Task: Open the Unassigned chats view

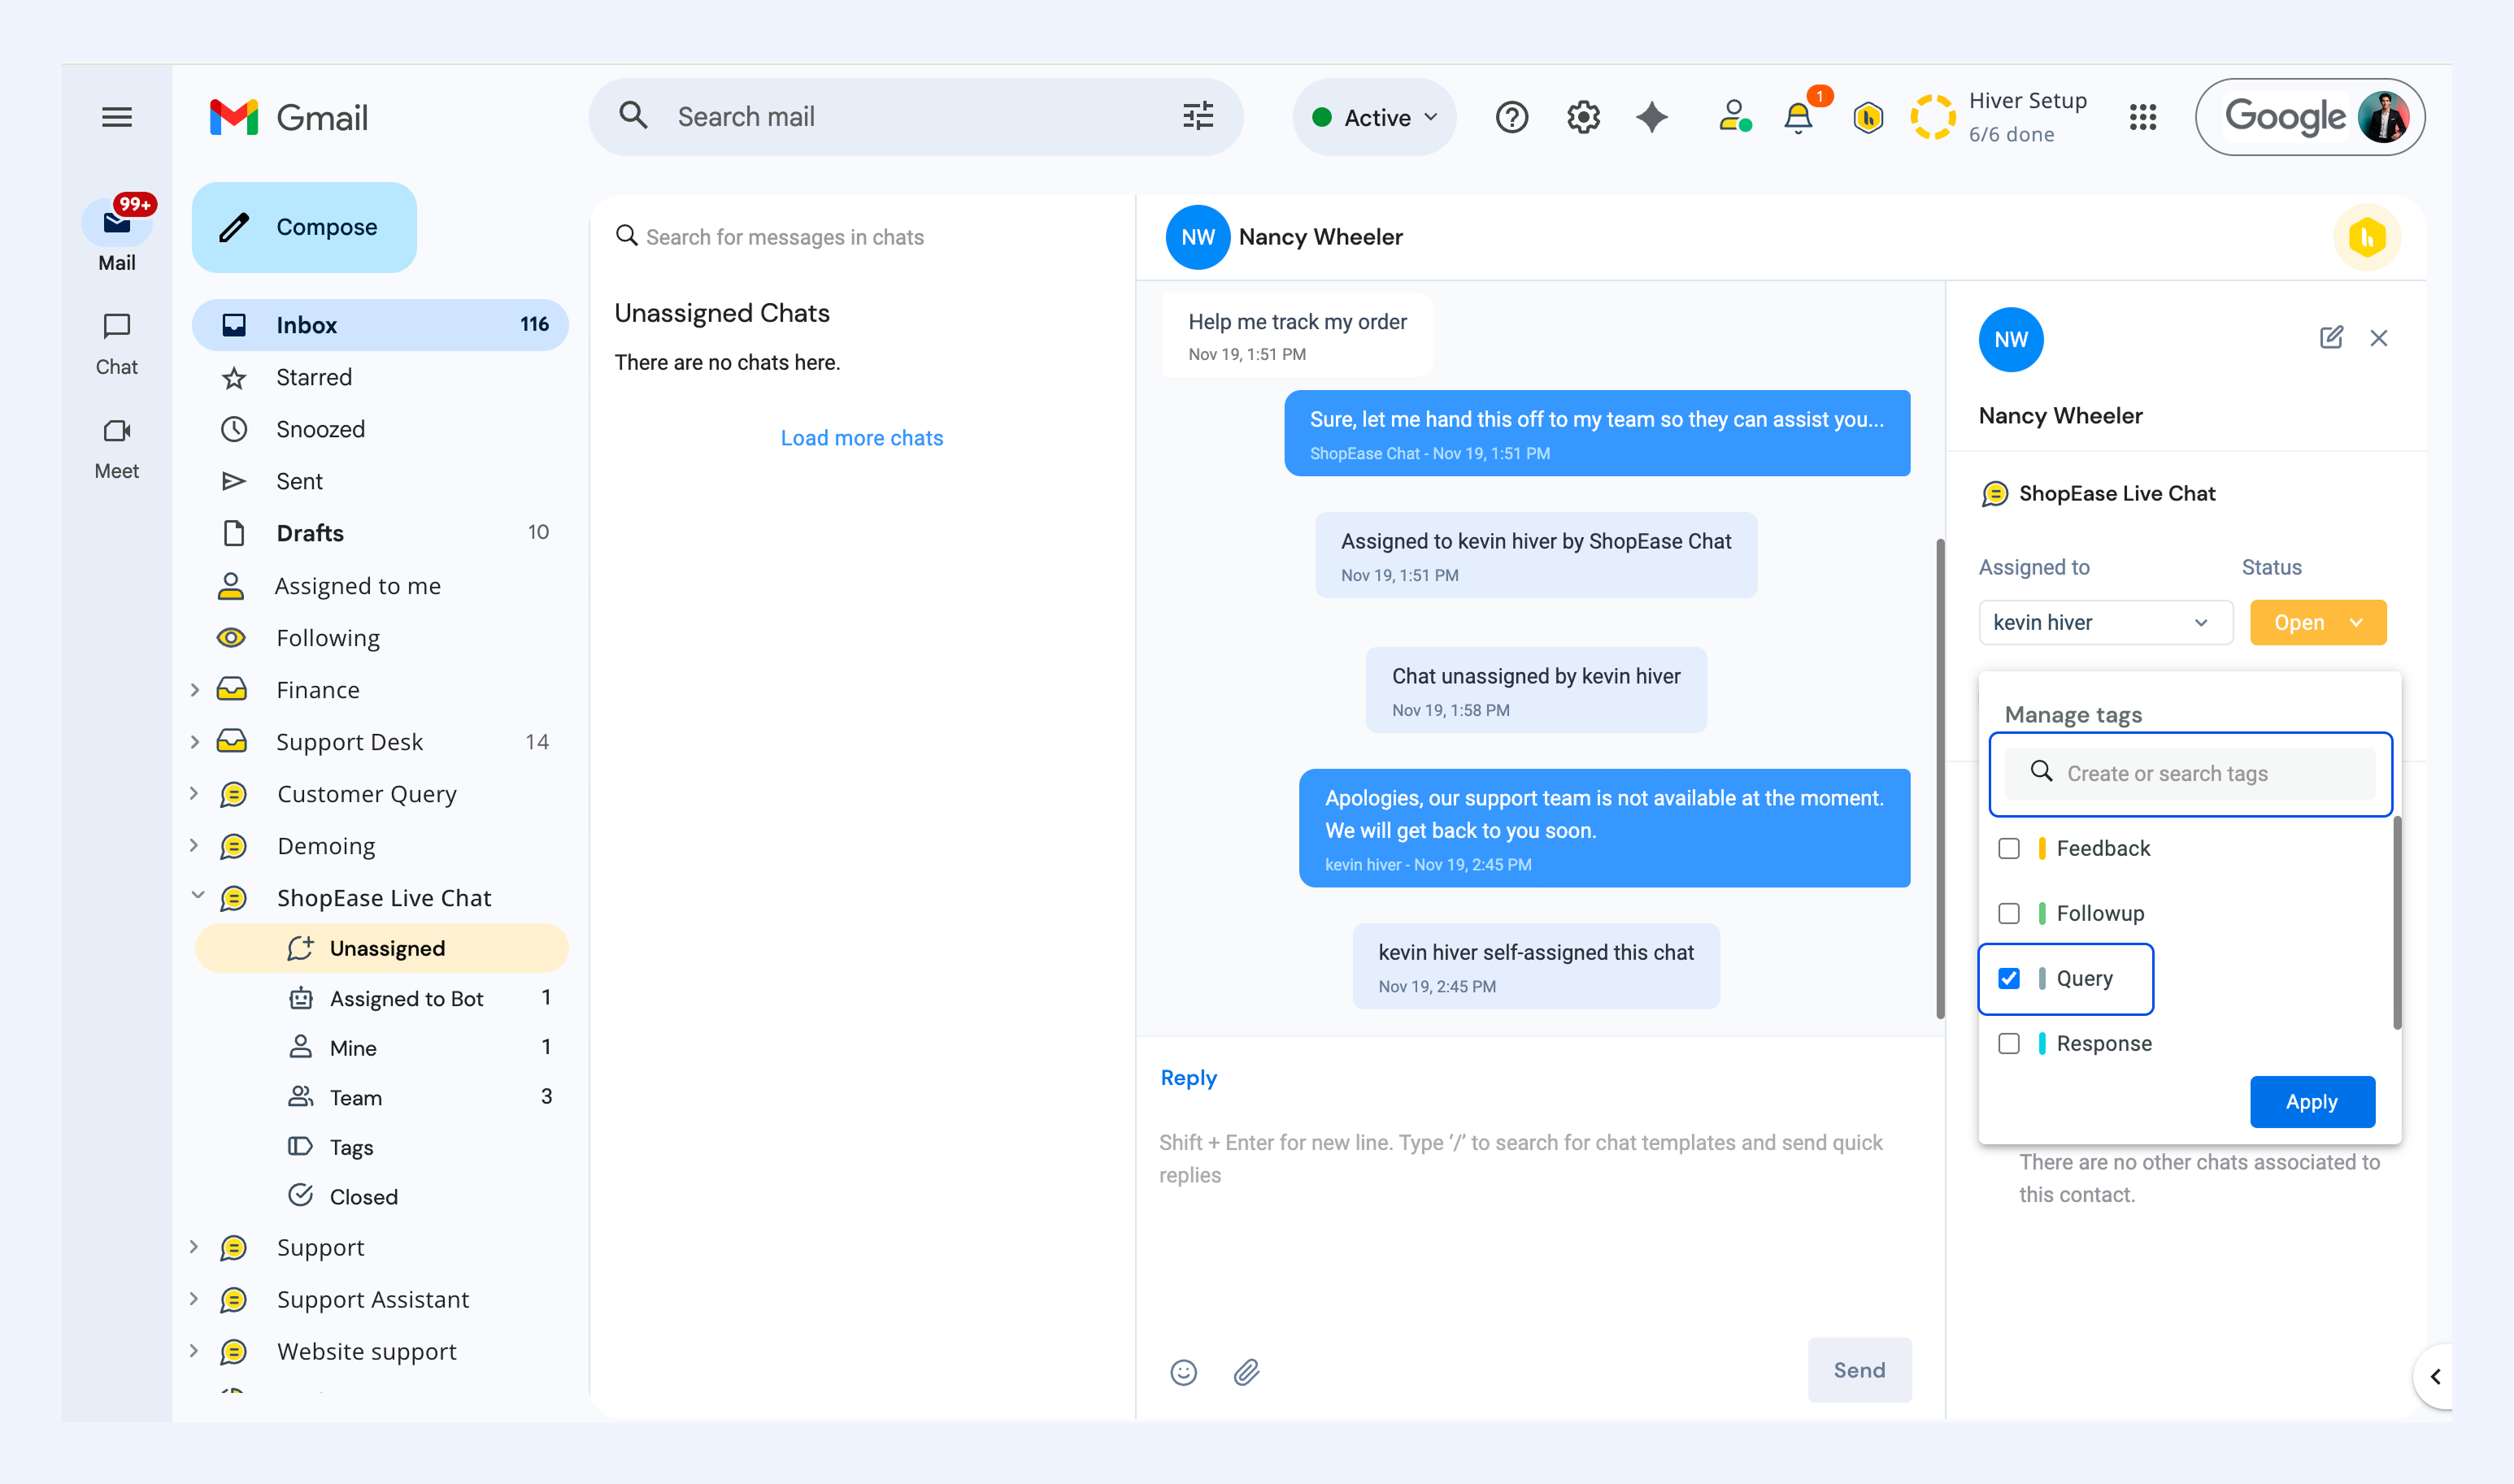Action: pos(382,947)
